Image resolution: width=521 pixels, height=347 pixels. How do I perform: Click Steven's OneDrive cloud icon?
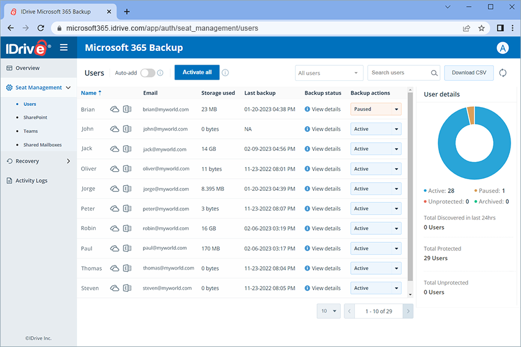click(x=115, y=288)
